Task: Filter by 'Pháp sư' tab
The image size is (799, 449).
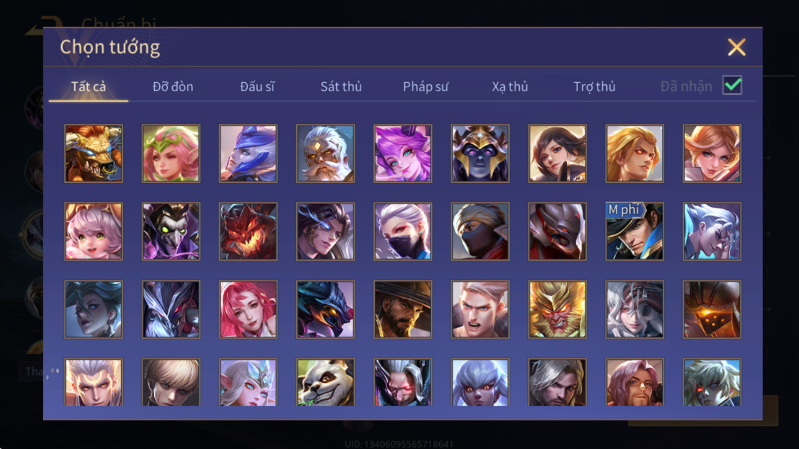Action: click(426, 87)
